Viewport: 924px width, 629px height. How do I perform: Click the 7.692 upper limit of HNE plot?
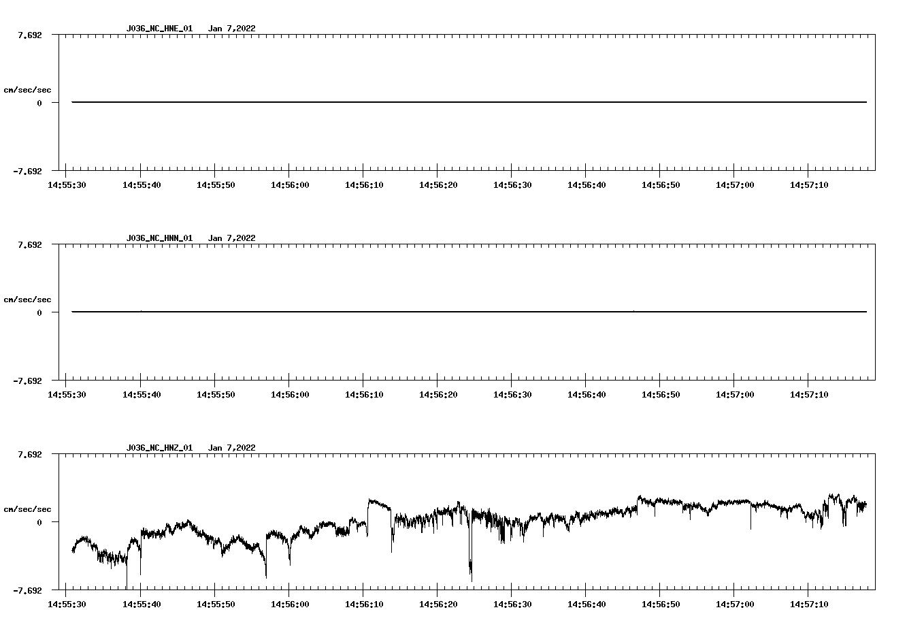coord(29,35)
